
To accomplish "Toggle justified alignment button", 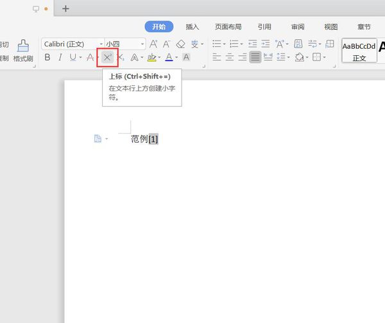I will pyautogui.click(x=255, y=58).
